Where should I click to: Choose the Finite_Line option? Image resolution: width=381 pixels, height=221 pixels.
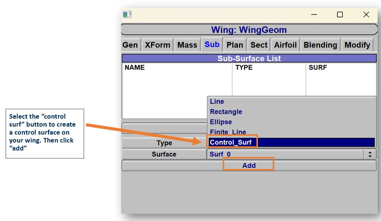pyautogui.click(x=228, y=132)
